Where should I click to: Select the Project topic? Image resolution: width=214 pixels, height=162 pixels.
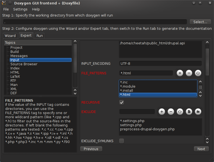coord(16,47)
